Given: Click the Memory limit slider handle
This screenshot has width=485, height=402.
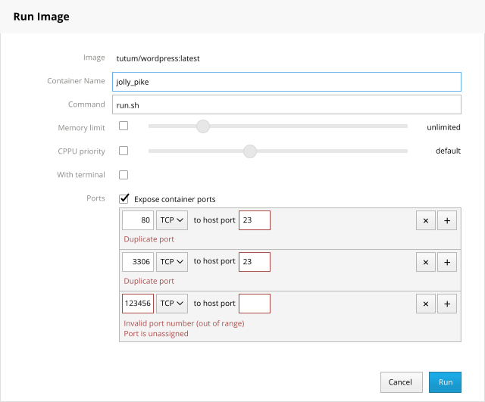Looking at the screenshot, I should (x=202, y=127).
